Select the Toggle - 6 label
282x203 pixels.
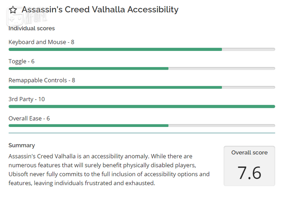pyautogui.click(x=21, y=61)
